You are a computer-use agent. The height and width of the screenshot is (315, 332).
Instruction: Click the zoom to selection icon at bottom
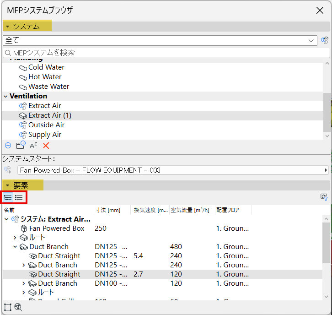pos(18,307)
